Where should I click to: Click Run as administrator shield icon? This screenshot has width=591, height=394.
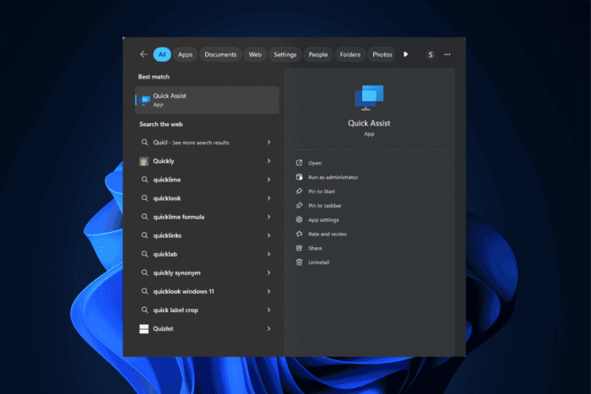[x=299, y=177]
